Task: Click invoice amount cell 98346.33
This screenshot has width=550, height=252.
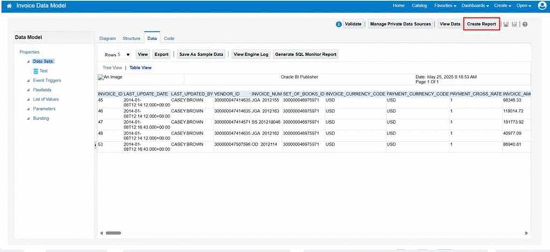Action: click(516, 102)
